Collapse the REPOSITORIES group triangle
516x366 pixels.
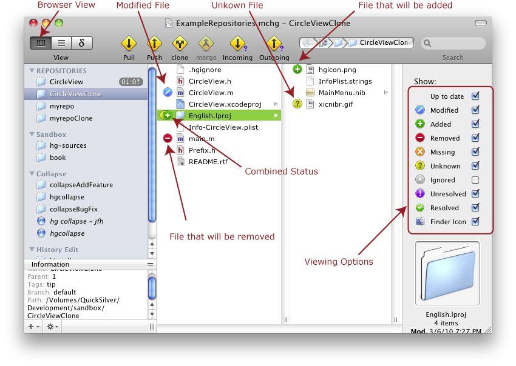[x=32, y=71]
